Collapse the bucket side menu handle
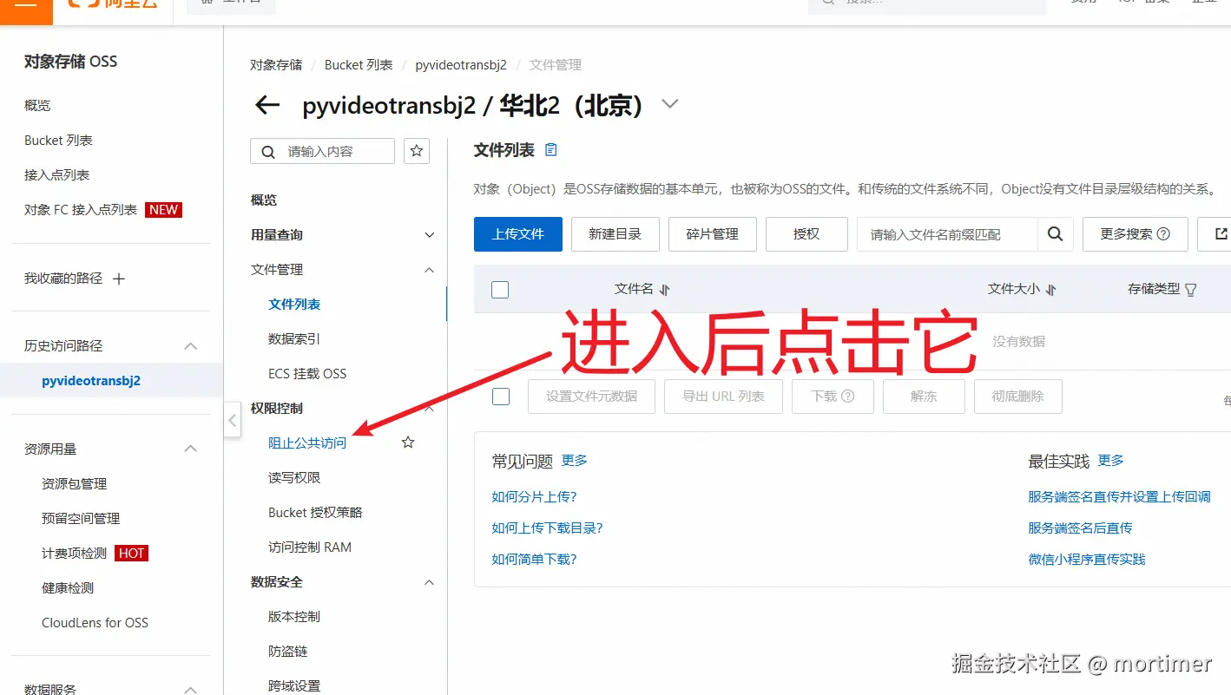 pyautogui.click(x=232, y=421)
